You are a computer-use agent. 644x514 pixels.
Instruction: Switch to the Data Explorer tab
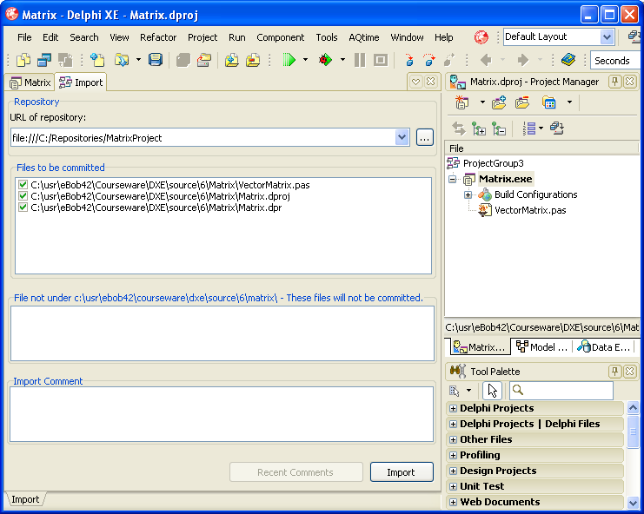(x=604, y=347)
